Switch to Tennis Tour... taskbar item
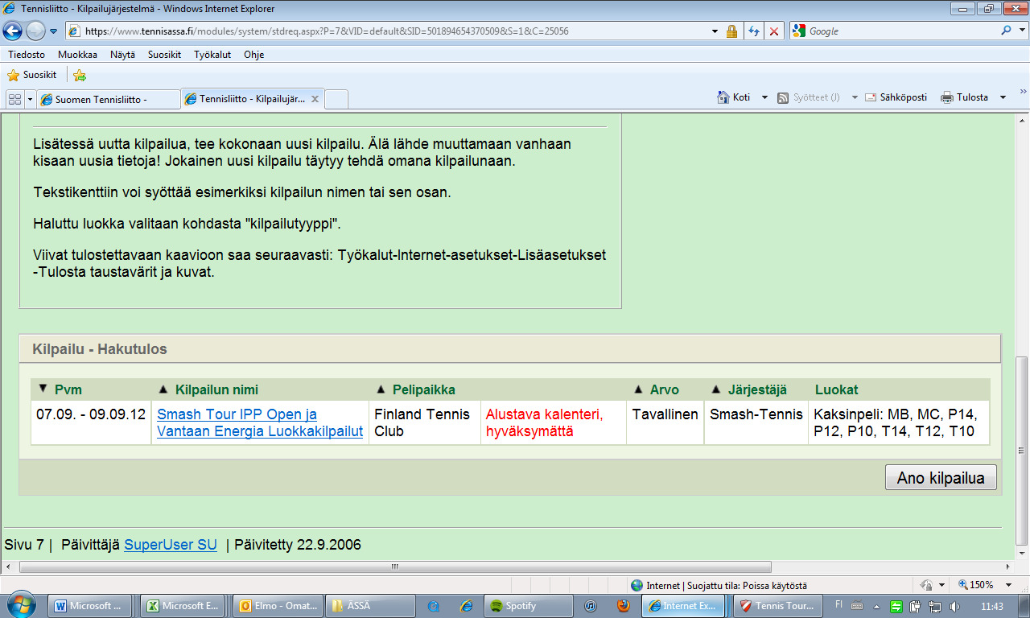 (x=777, y=606)
